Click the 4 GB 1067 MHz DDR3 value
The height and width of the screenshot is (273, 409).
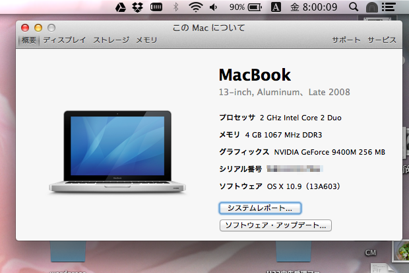pyautogui.click(x=284, y=135)
